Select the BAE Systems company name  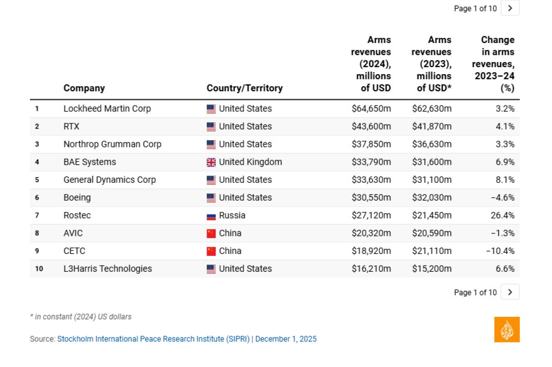coord(89,162)
